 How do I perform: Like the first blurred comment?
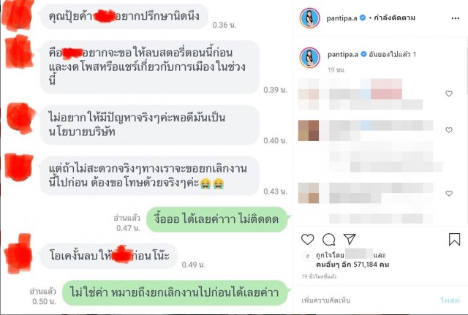[449, 94]
